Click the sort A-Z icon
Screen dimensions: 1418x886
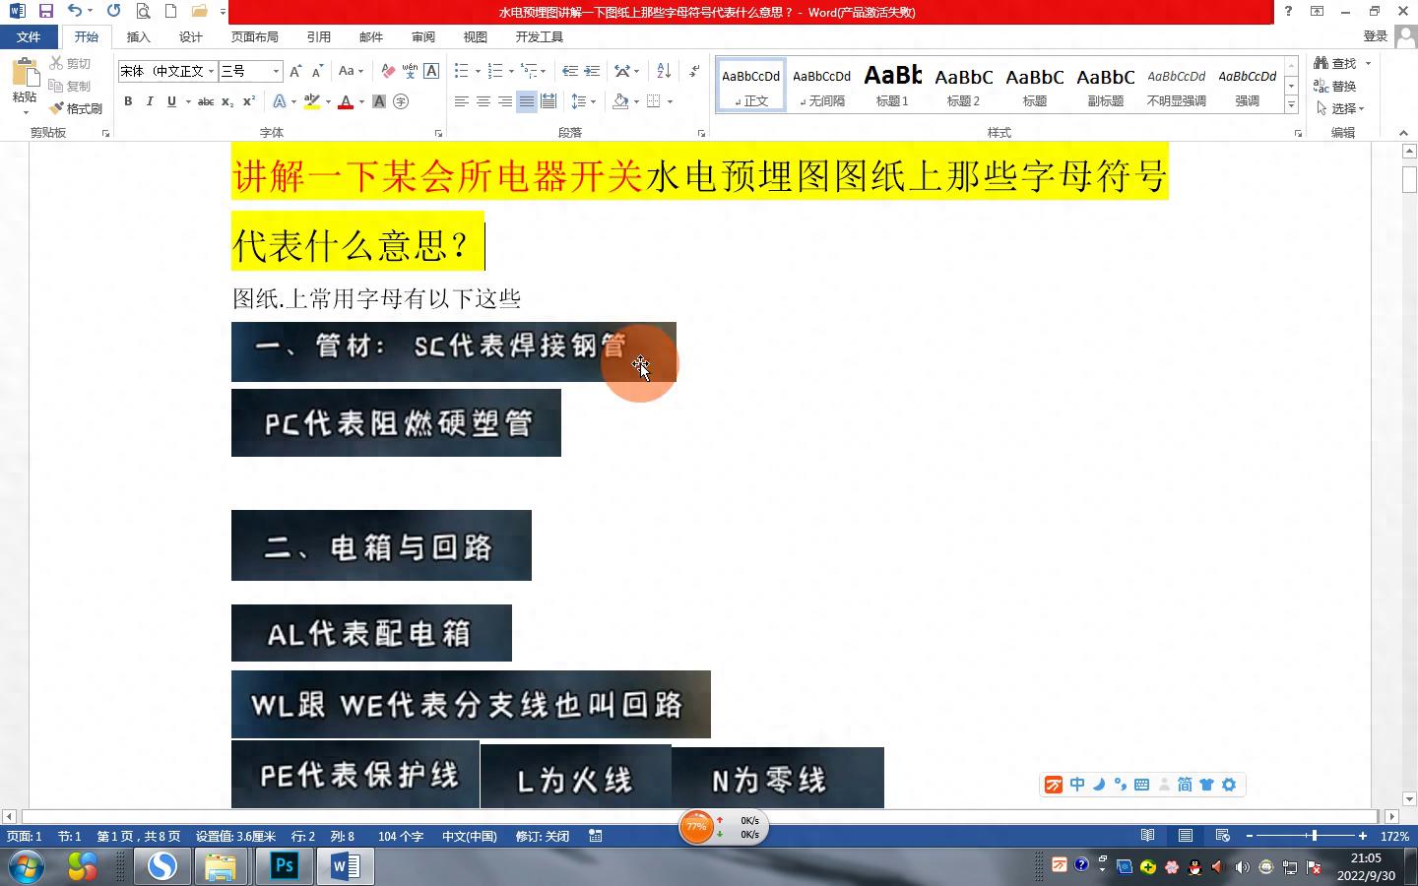tap(664, 71)
